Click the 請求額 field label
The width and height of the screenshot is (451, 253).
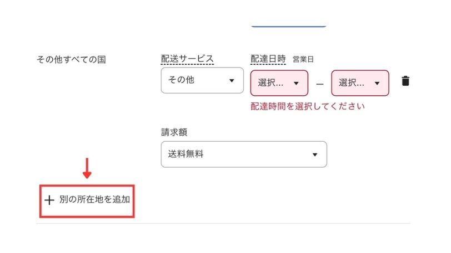coord(173,132)
